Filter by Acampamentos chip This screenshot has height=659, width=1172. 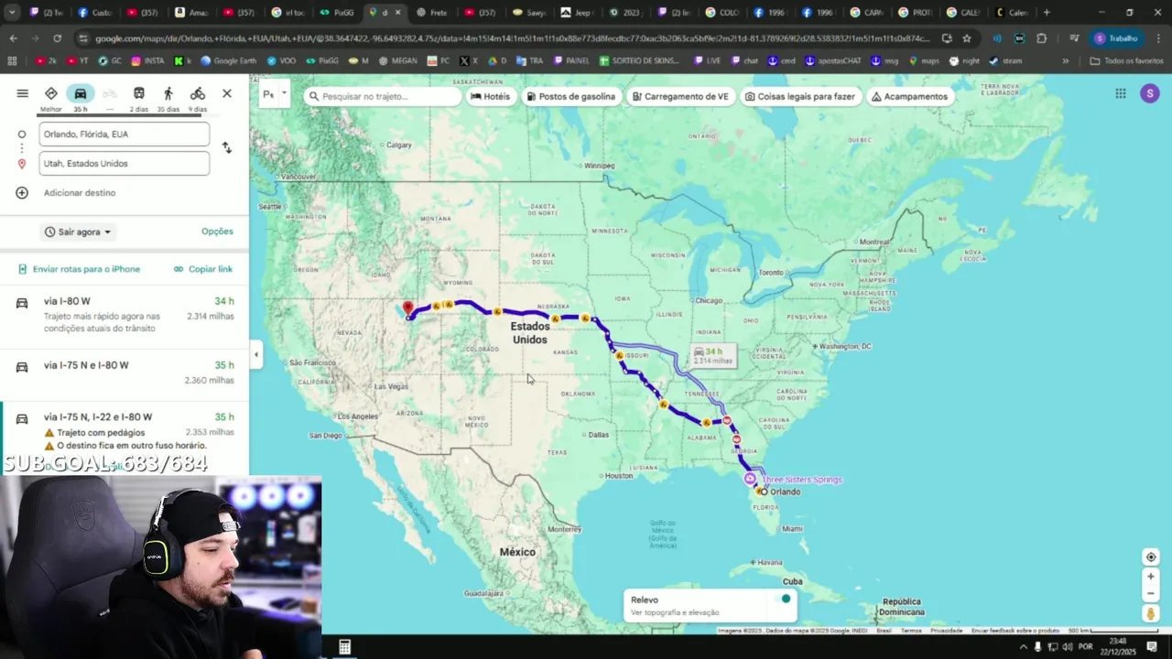click(x=909, y=96)
